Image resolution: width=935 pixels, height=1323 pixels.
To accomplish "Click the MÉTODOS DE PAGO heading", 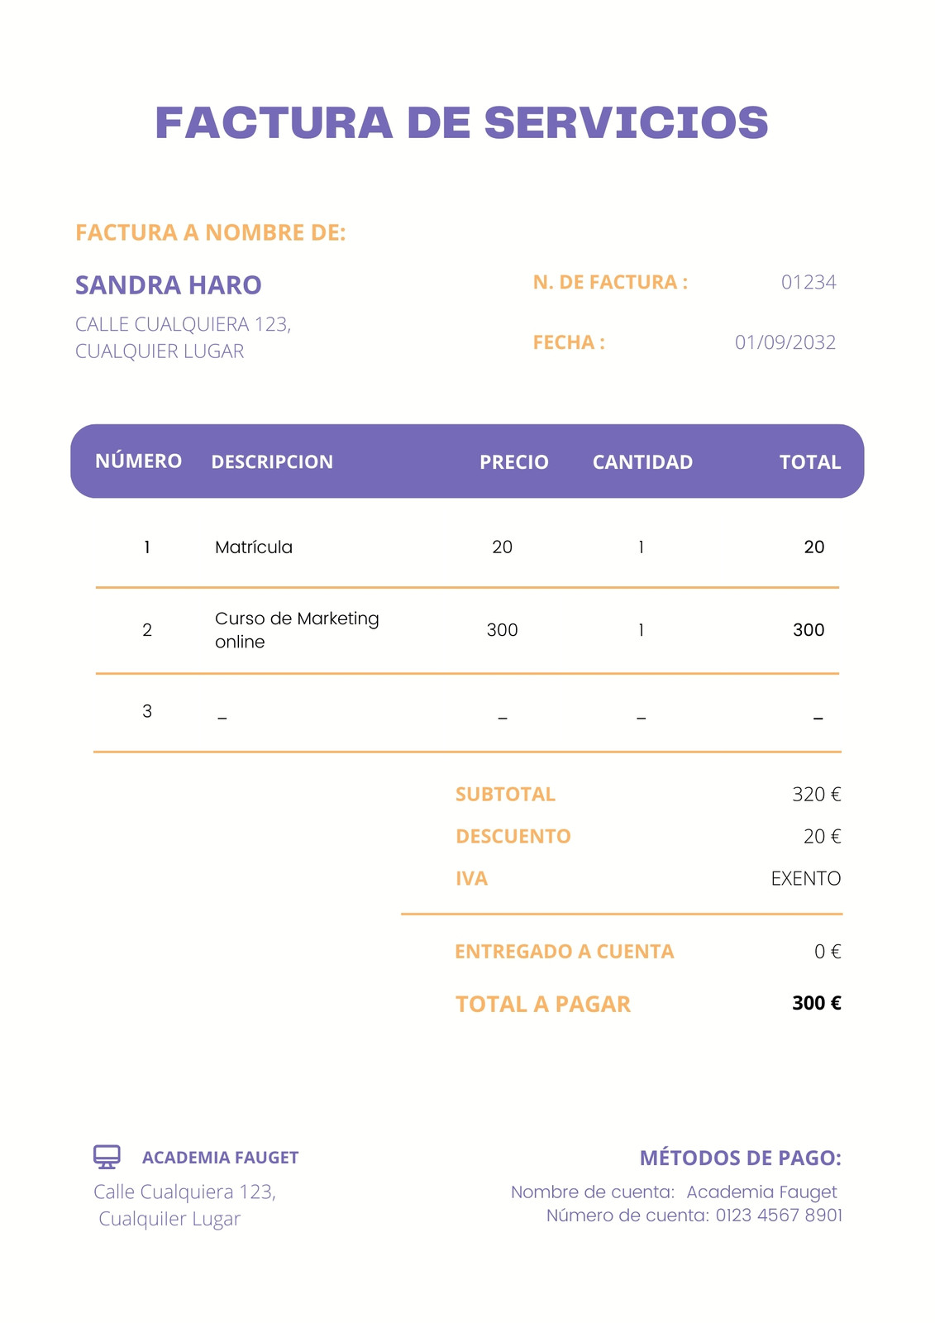I will 741,1158.
